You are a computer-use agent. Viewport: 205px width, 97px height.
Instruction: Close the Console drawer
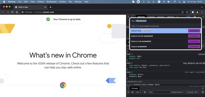click(203, 88)
